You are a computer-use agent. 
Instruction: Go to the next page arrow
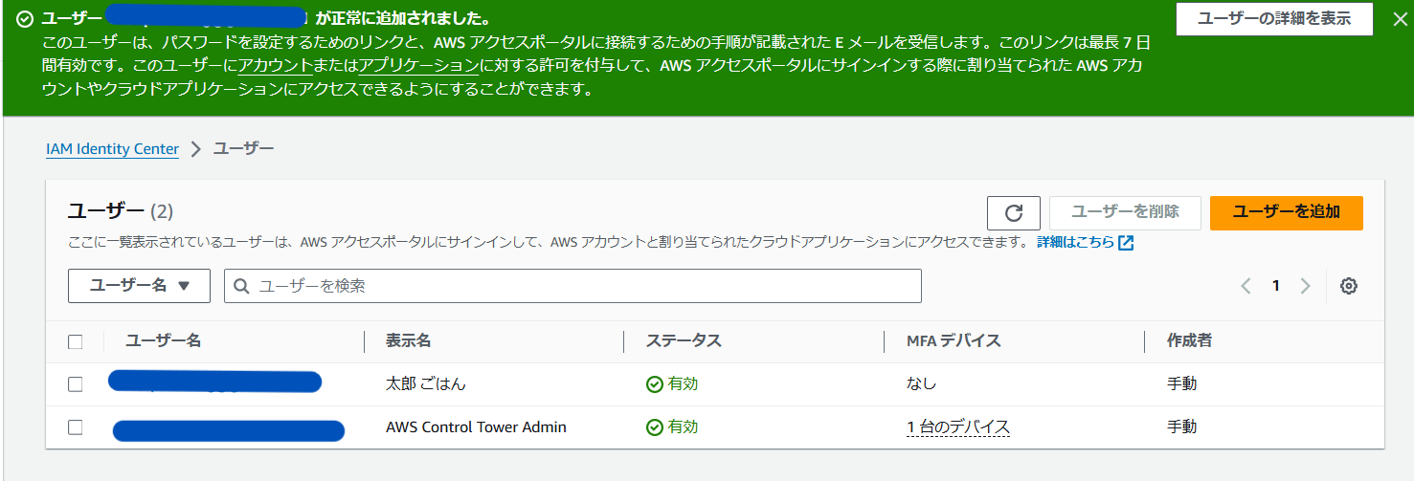(x=1305, y=286)
